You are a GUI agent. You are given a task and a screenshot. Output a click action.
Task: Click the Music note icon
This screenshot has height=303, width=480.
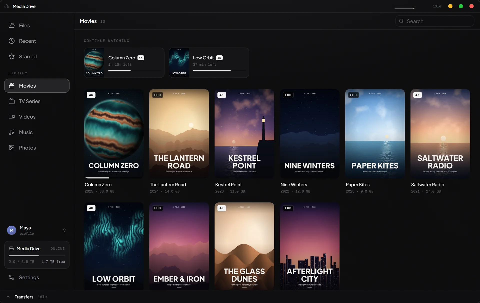point(11,132)
